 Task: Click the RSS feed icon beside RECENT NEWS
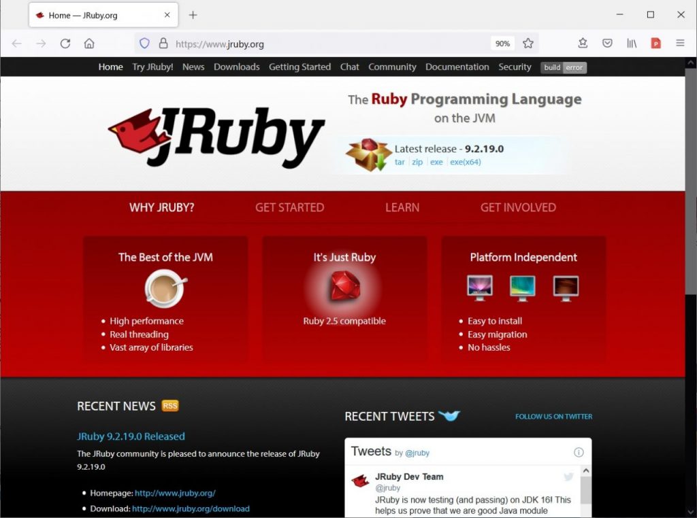point(169,405)
